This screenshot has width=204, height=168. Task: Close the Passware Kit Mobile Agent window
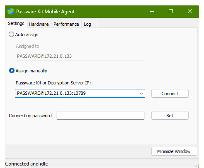[x=190, y=11]
